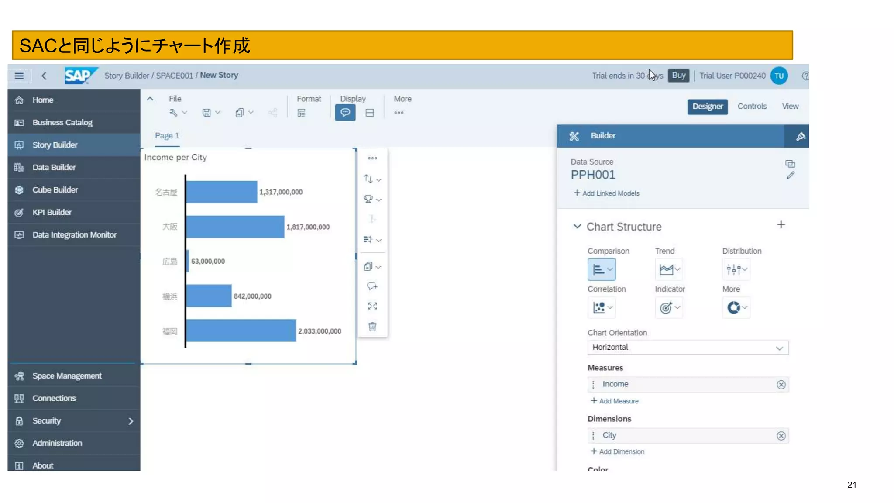This screenshot has height=503, width=894.
Task: Open the sort arrows icon beside chart
Action: [372, 179]
